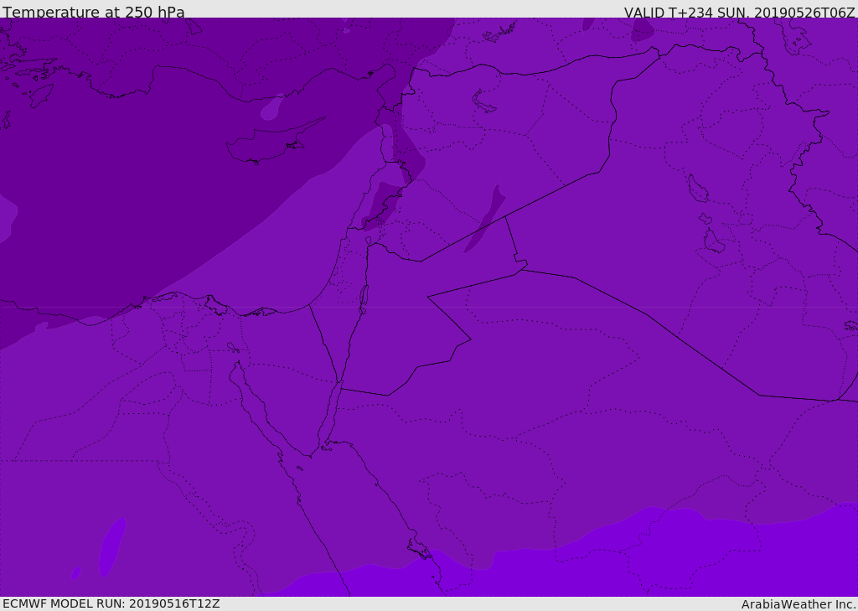Click the 'Temperature at 250 hPa' title

[94, 12]
